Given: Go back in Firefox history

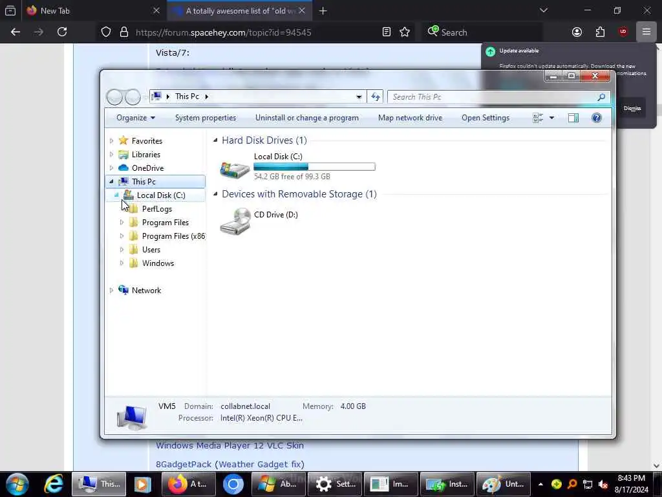Looking at the screenshot, I should pyautogui.click(x=16, y=32).
